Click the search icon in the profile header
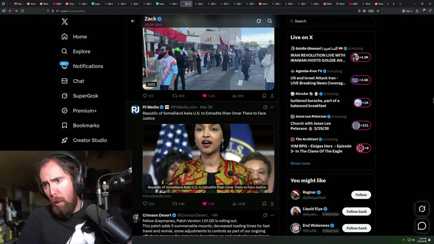Image resolution: width=434 pixels, height=244 pixels. (x=270, y=21)
